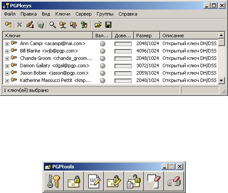Expand the Ann Campi key tree
Image resolution: width=228 pixels, height=193 pixels.
pos(7,44)
